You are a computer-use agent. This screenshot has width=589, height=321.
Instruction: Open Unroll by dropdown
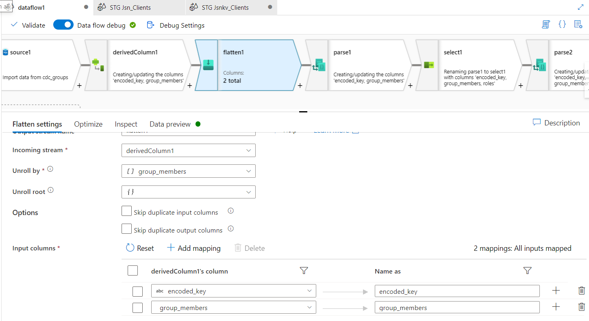tap(189, 171)
